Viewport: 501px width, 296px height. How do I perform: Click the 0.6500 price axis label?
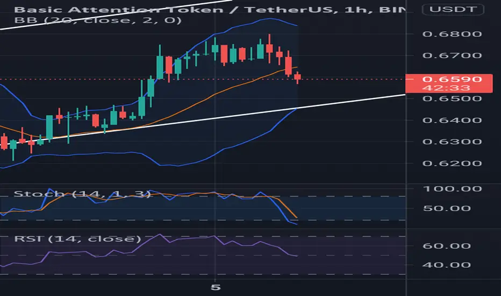[452, 98]
